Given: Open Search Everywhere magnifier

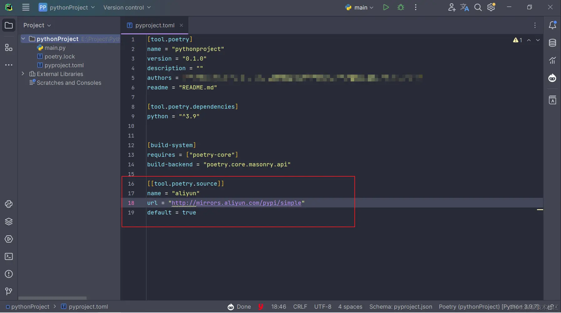Looking at the screenshot, I should 478,7.
